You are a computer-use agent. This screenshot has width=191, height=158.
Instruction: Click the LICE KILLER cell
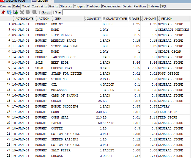pyautogui.click(x=67, y=35)
